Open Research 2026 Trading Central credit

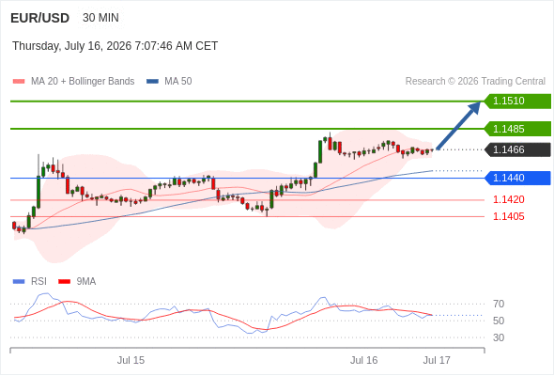pyautogui.click(x=475, y=82)
